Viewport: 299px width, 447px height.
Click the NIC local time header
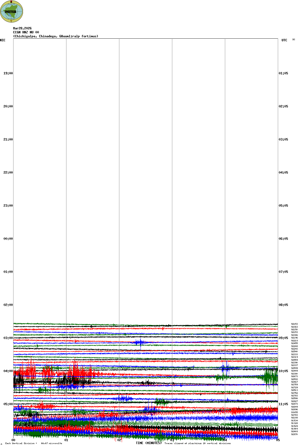(x=3, y=40)
